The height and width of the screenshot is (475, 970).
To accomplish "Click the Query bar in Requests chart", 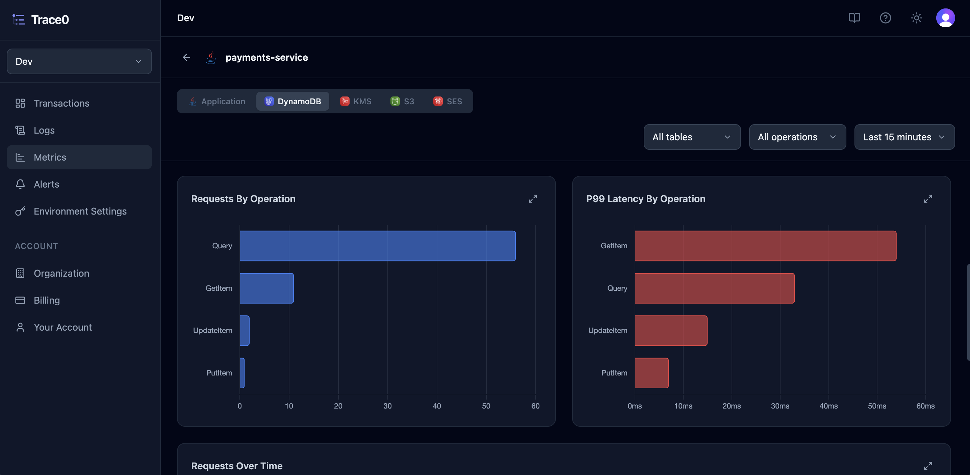I will click(x=378, y=246).
